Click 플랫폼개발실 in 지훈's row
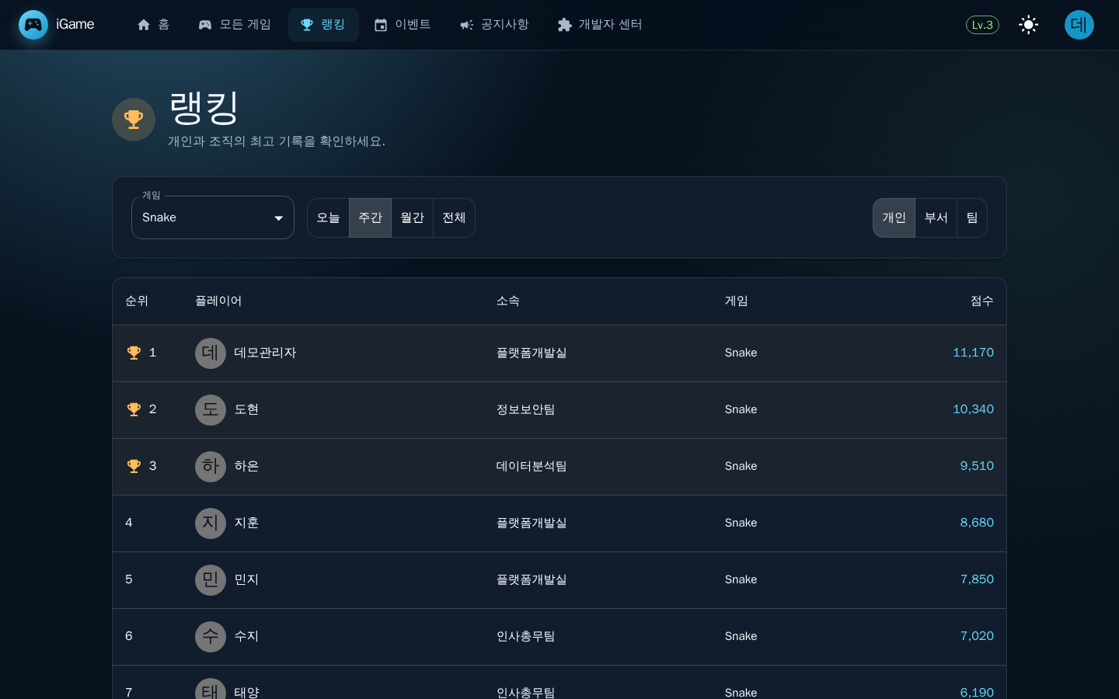Image resolution: width=1119 pixels, height=699 pixels. coord(532,523)
